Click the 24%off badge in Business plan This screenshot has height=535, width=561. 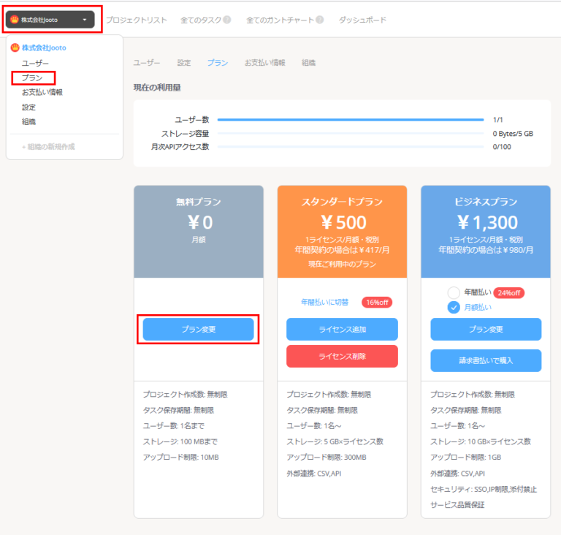509,292
